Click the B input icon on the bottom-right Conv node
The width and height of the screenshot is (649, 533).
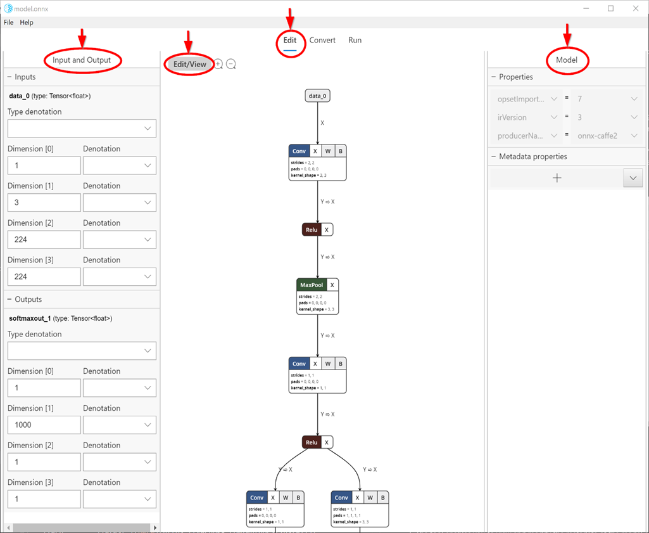coord(383,497)
